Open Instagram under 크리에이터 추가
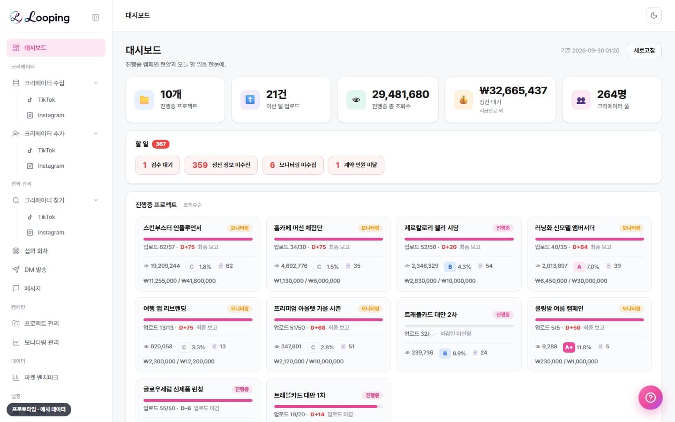 tap(63, 166)
